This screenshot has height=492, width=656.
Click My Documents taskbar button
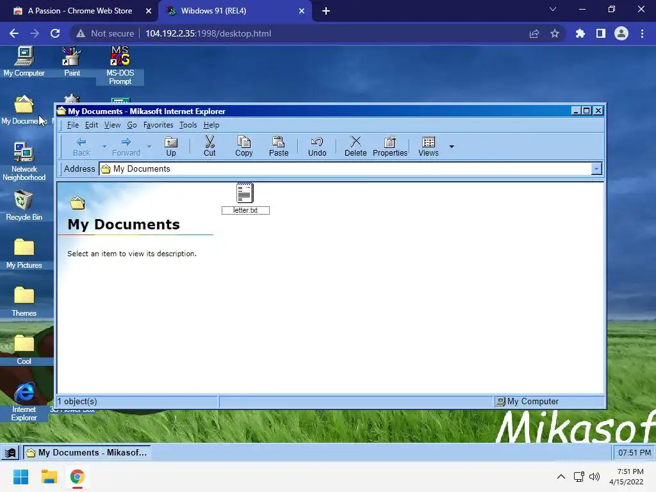pos(87,453)
